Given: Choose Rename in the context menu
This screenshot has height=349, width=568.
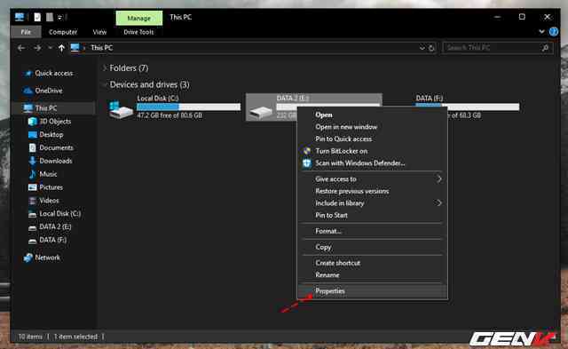Looking at the screenshot, I should (x=373, y=274).
